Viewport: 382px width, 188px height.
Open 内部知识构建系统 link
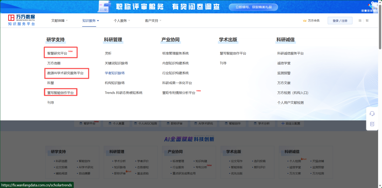(175, 63)
